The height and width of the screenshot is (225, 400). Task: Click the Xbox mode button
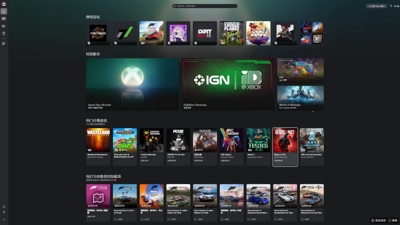point(377,6)
